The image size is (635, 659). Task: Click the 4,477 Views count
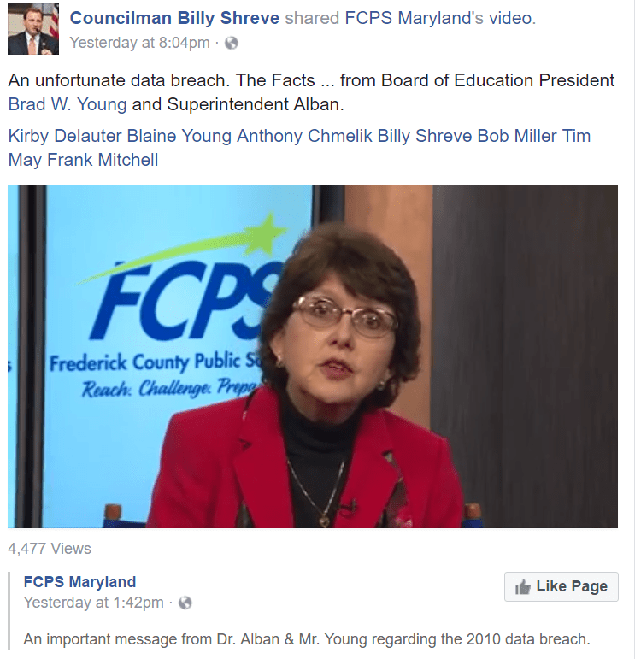[x=50, y=549]
